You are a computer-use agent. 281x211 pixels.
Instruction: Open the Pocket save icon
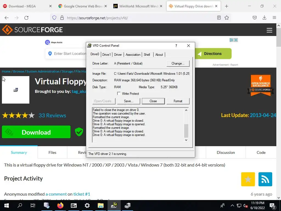[255, 18]
